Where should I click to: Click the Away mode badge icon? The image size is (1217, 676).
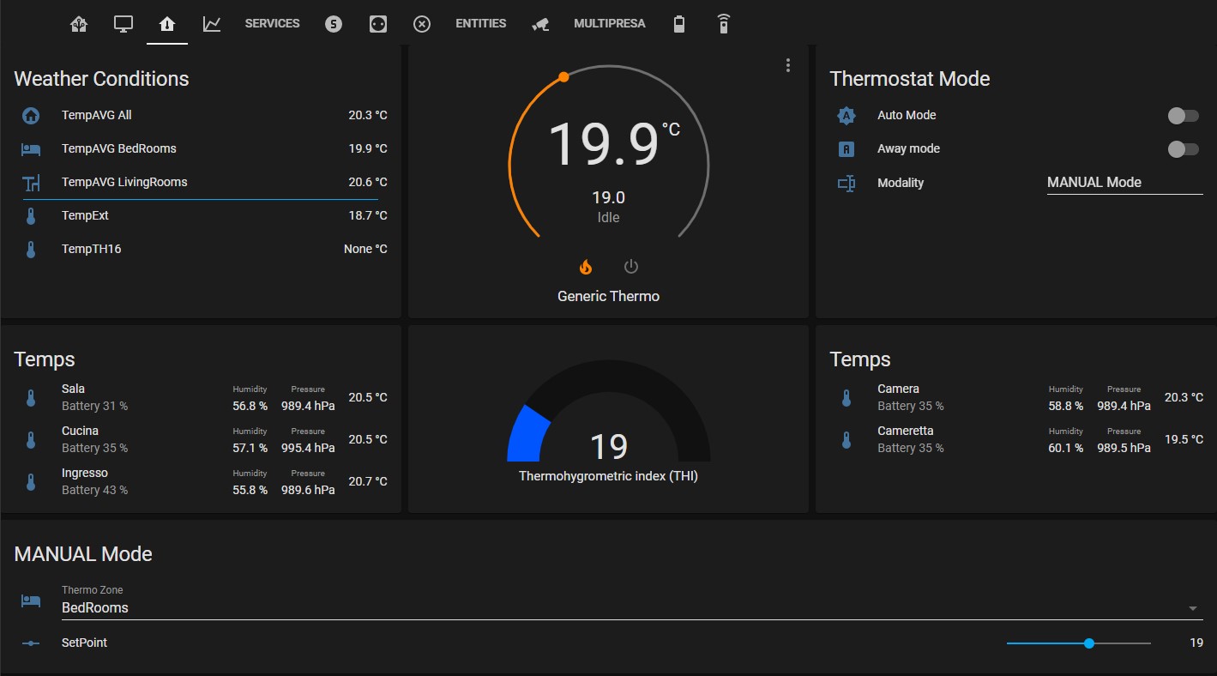click(846, 148)
